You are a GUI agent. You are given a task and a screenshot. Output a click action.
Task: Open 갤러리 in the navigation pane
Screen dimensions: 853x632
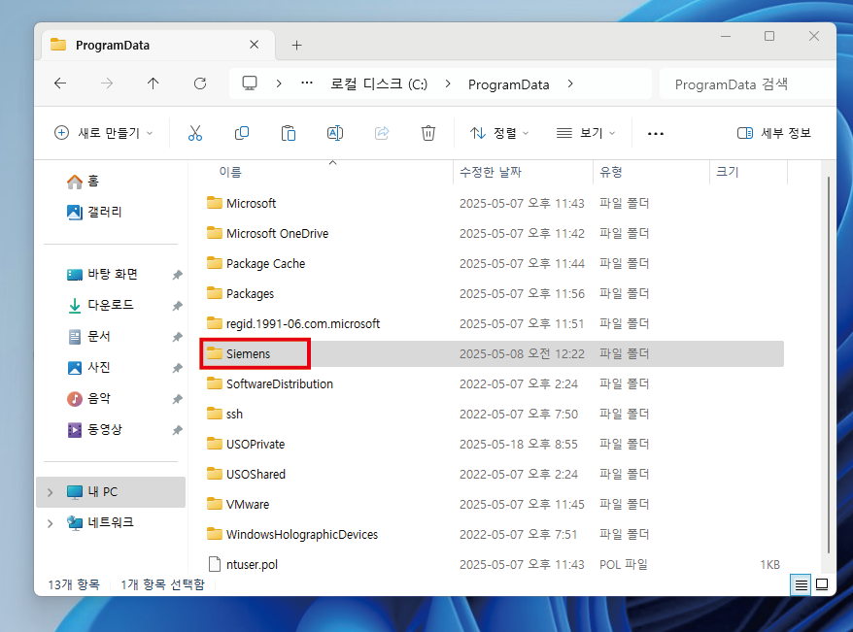point(94,212)
